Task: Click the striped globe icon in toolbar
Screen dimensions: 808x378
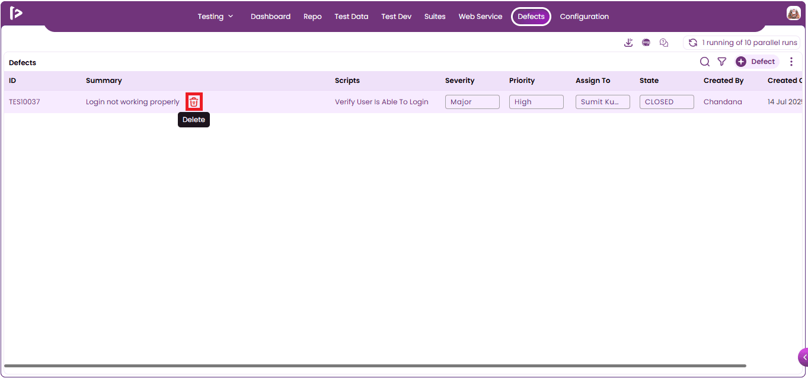Action: (646, 43)
